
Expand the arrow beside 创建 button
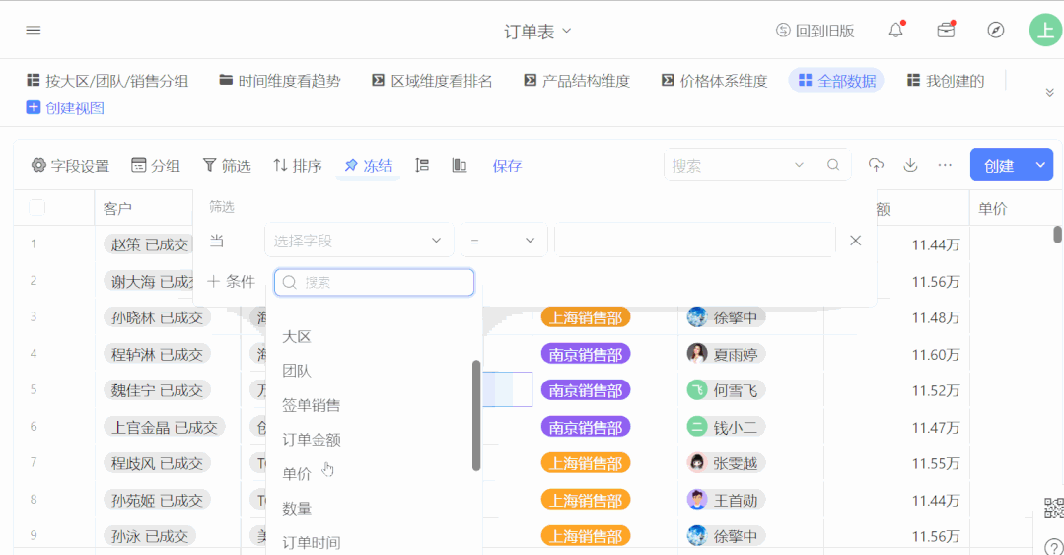pyautogui.click(x=1040, y=165)
